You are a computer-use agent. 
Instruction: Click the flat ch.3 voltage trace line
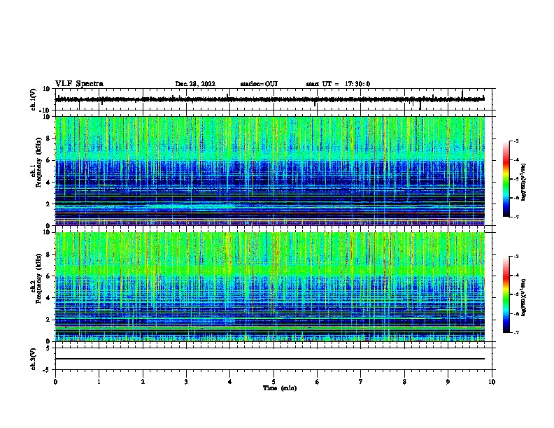coord(270,359)
